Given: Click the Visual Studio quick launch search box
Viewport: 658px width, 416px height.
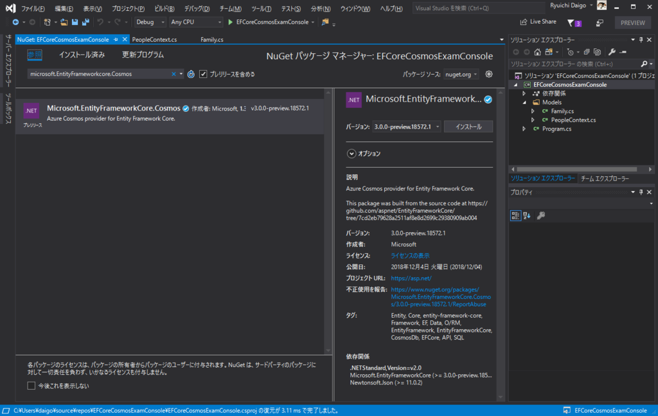Looking at the screenshot, I should tap(478, 8).
